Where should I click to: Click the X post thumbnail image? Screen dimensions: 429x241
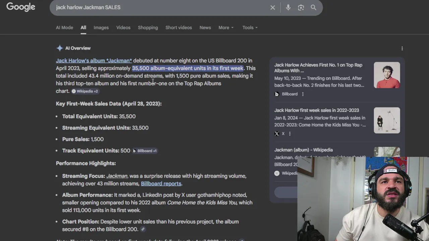coord(387,120)
